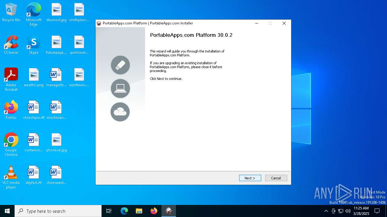
Task: Minimize the installer window
Action: pos(257,23)
